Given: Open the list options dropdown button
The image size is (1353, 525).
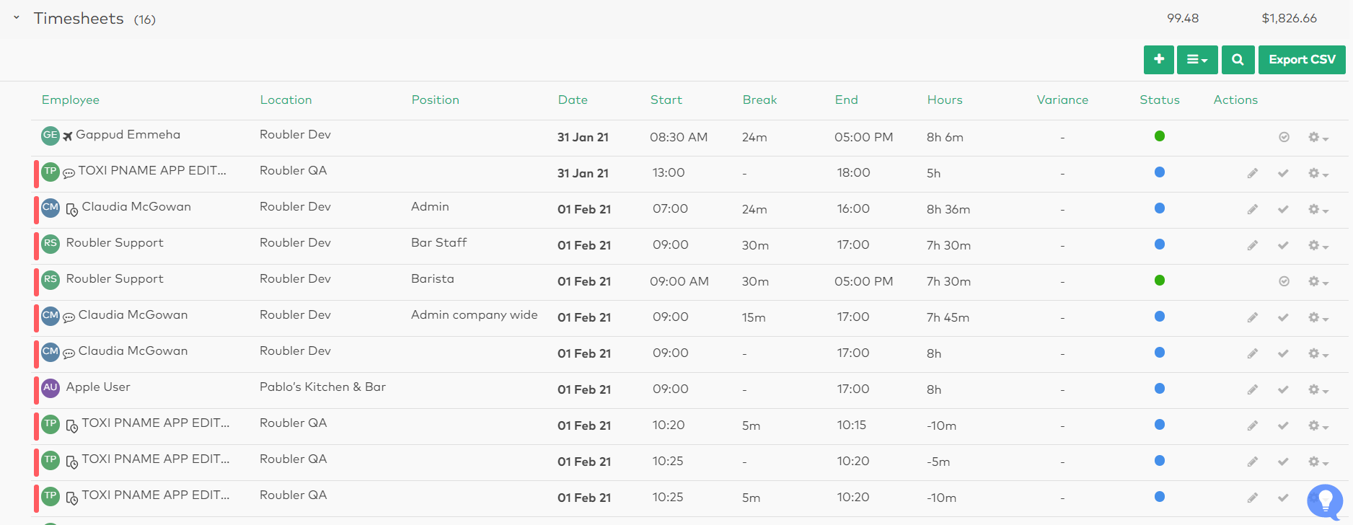Looking at the screenshot, I should click(x=1197, y=60).
